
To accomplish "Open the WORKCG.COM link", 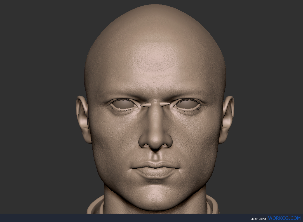I will [x=284, y=218].
